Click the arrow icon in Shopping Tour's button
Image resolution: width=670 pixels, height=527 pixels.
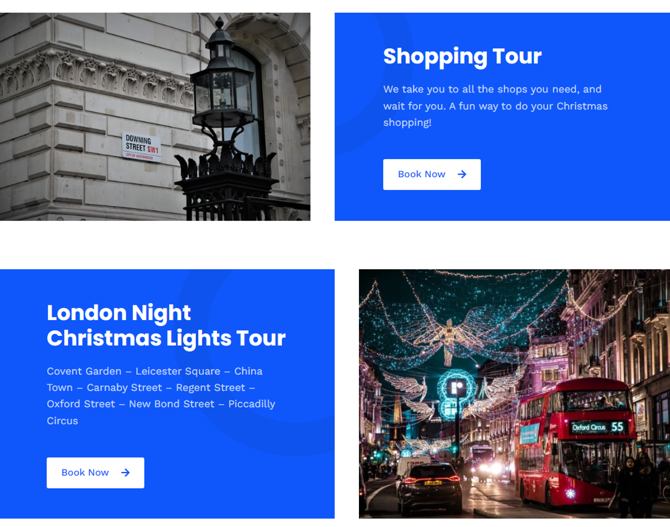pos(462,175)
